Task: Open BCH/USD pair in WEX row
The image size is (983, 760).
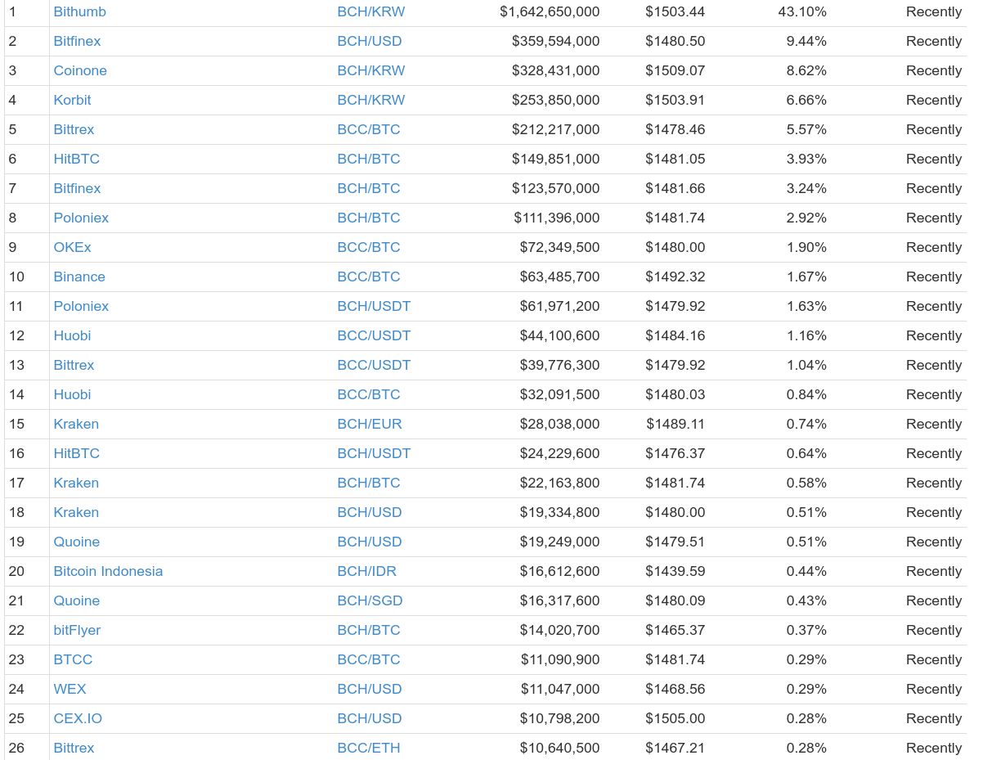Action: tap(369, 689)
